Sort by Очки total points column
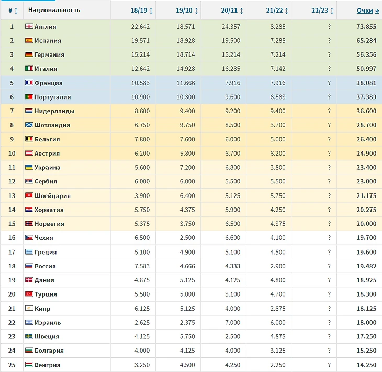 tap(368, 10)
